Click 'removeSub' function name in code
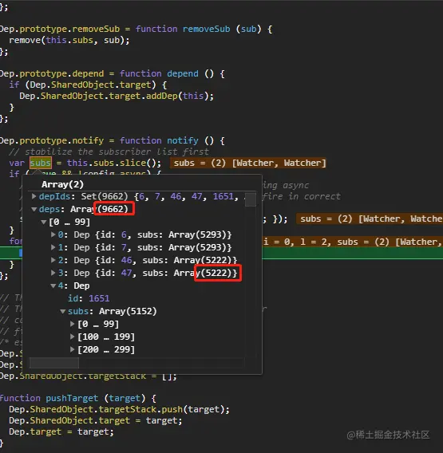Screen dimensions: 443x453 206,29
